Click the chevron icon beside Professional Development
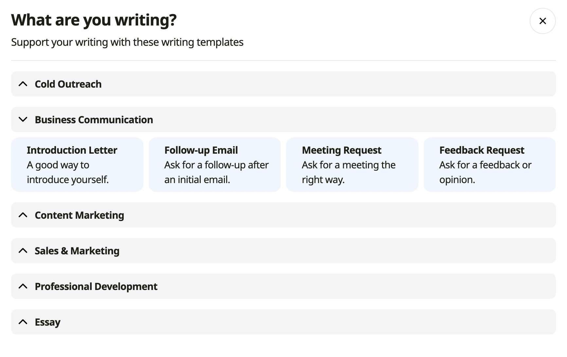Viewport: 567px width, 357px height. pos(23,286)
